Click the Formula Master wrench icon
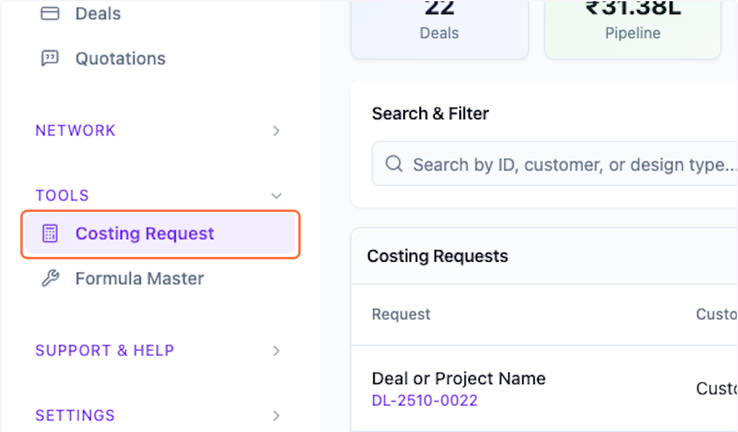This screenshot has height=432, width=738. tap(50, 278)
